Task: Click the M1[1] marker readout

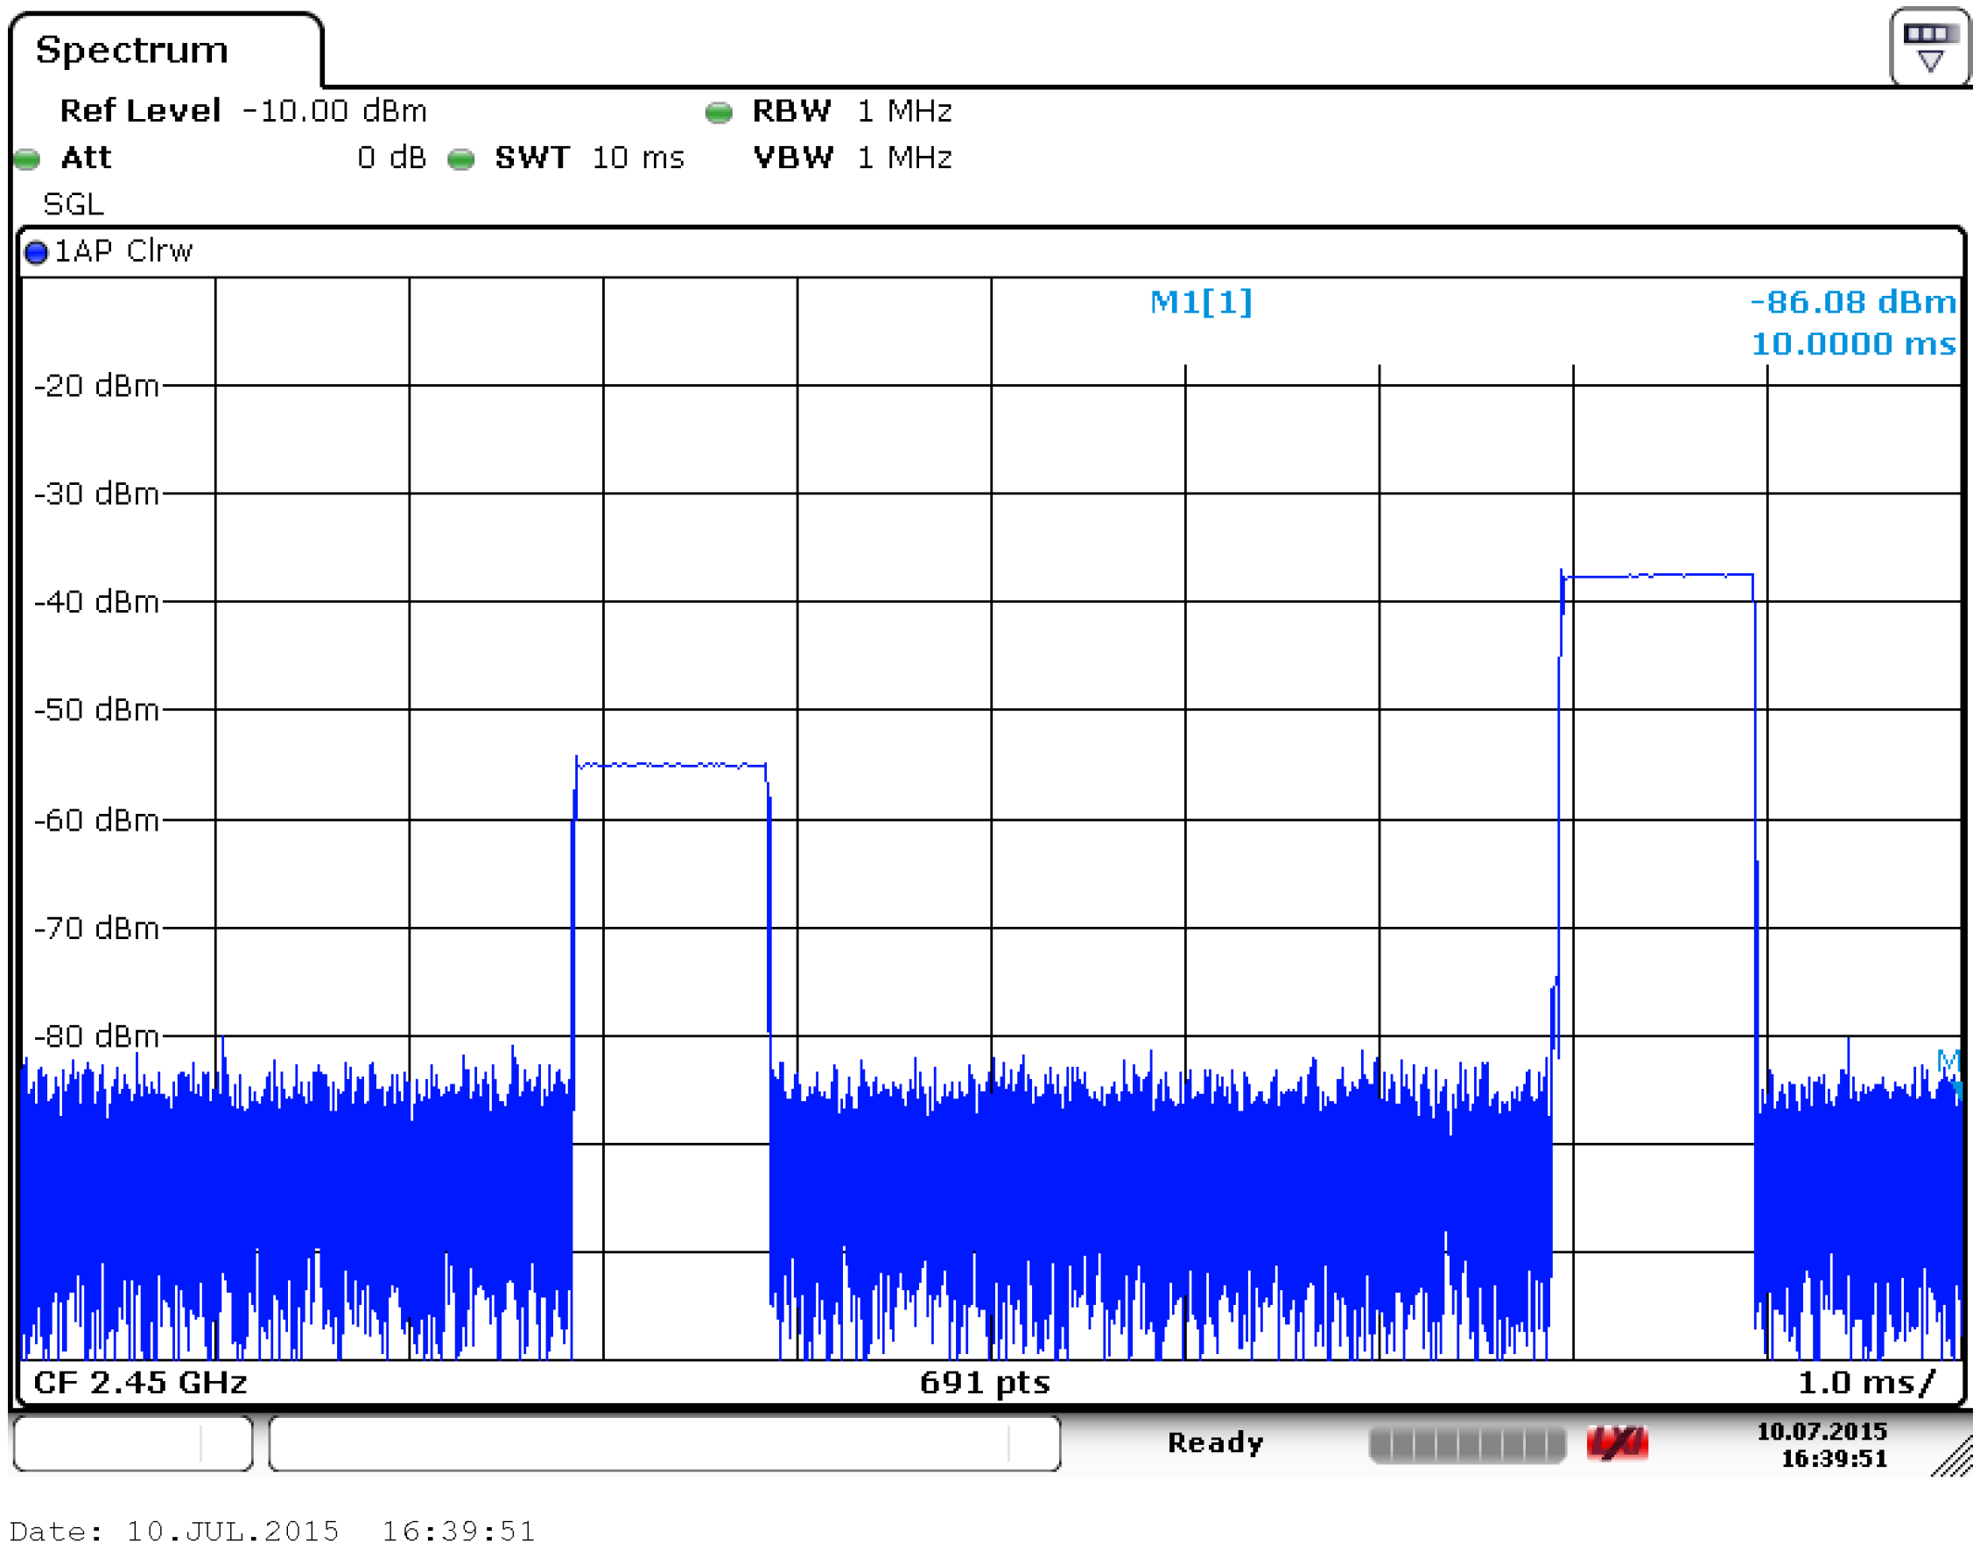Action: [1201, 301]
